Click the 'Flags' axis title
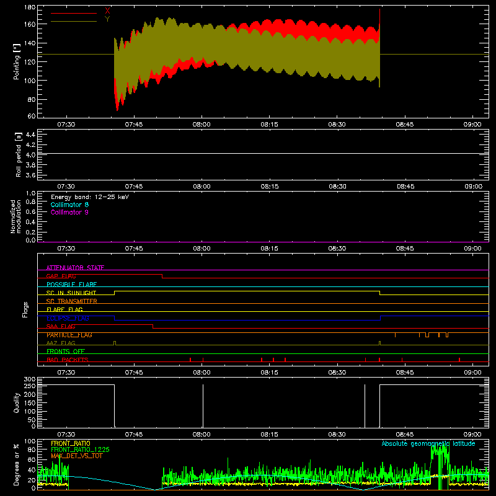Viewport: 496px width, 496px height. coord(25,309)
